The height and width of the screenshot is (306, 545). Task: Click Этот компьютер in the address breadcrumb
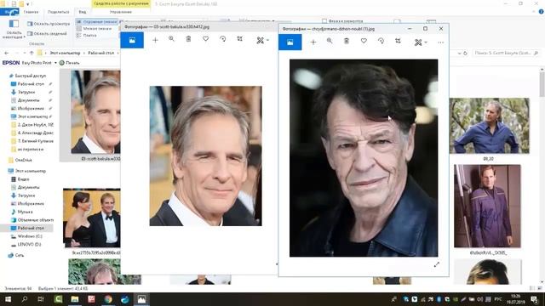65,53
